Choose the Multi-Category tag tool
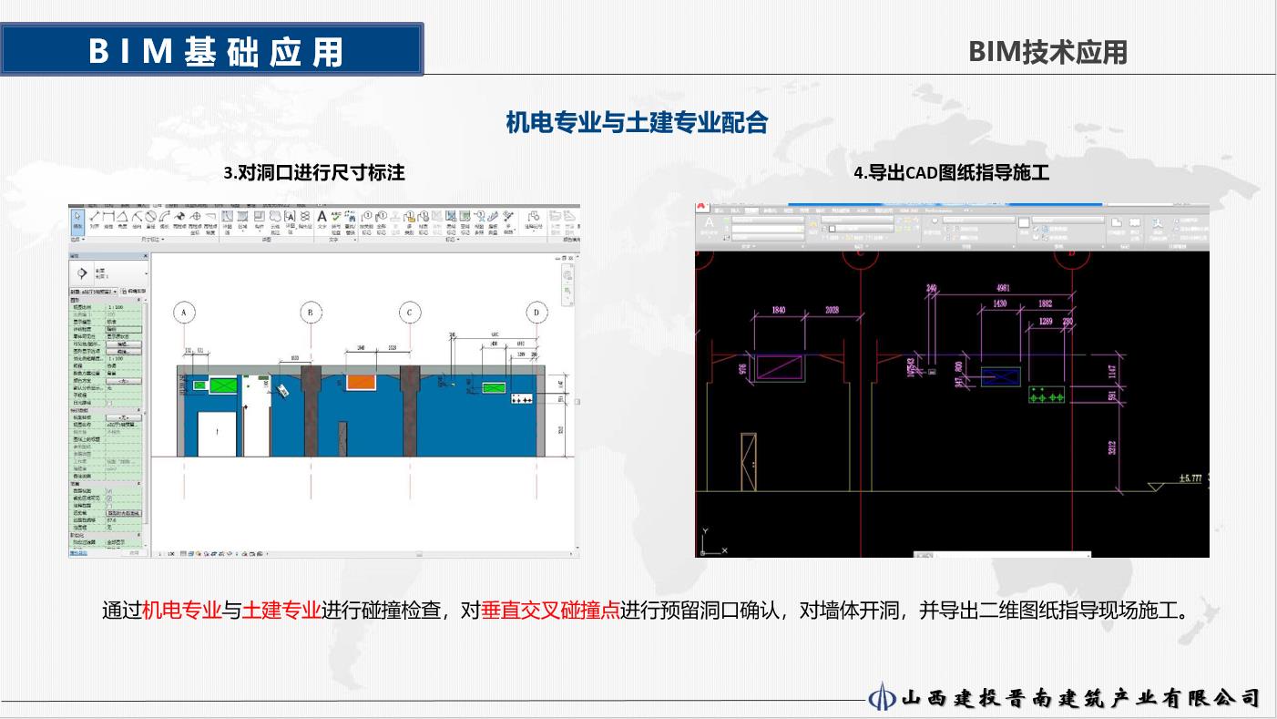 (x=410, y=224)
